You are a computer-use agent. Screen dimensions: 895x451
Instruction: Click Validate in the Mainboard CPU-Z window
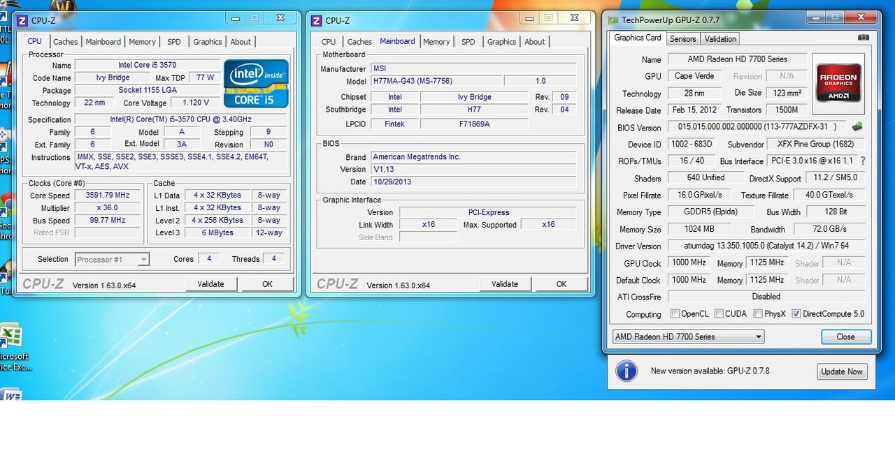coord(505,284)
